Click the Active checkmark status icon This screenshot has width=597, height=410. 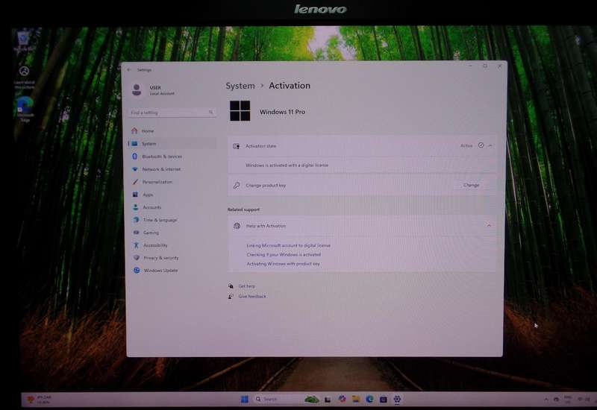click(481, 145)
